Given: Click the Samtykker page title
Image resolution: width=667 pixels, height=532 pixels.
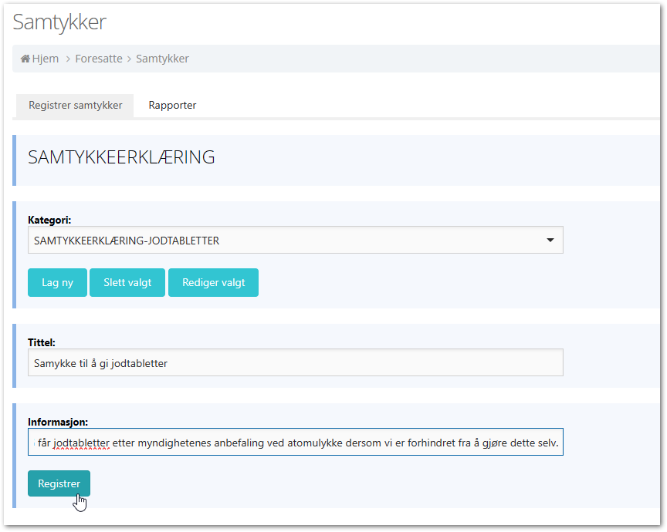Looking at the screenshot, I should point(59,22).
